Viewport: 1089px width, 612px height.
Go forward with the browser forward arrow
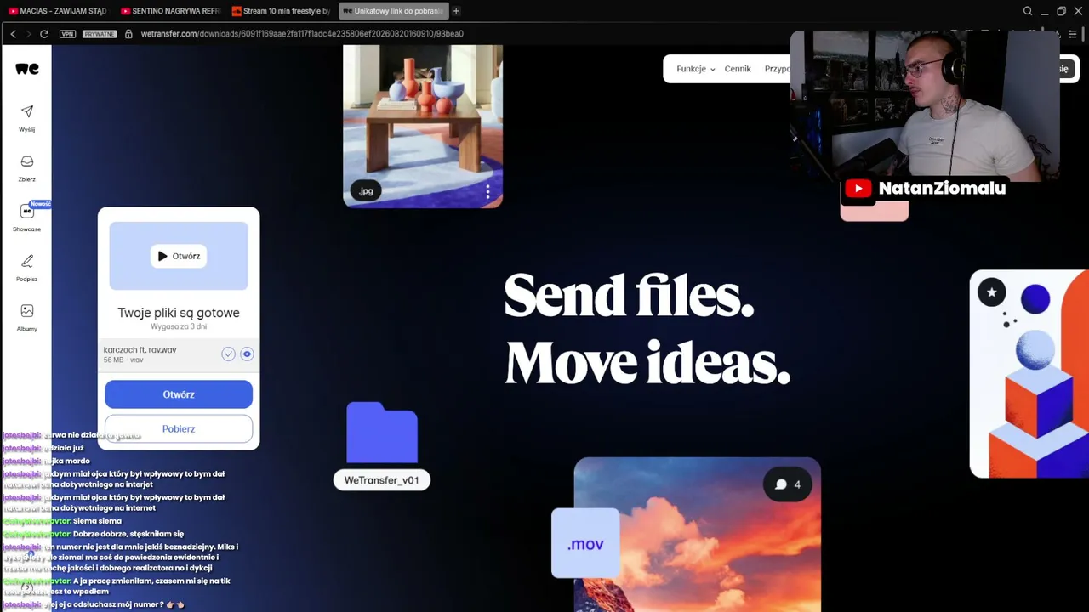tap(28, 34)
